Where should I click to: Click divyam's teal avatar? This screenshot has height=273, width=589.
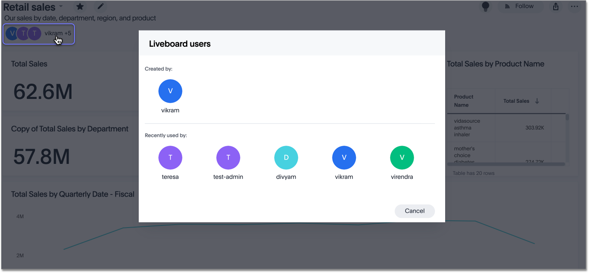[286, 158]
